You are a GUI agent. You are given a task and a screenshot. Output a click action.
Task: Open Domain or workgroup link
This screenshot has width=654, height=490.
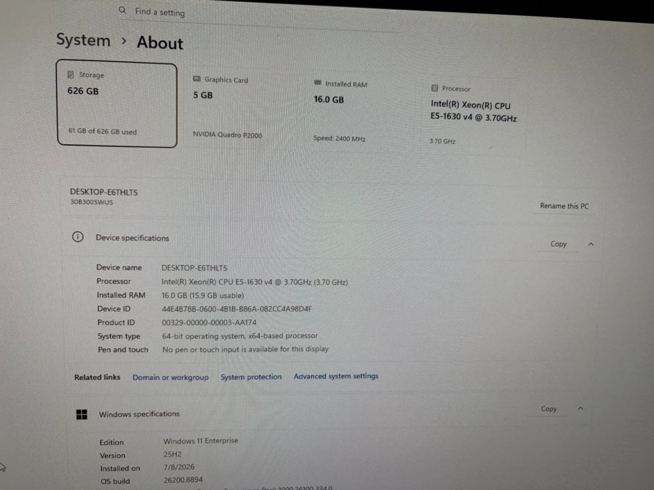170,377
